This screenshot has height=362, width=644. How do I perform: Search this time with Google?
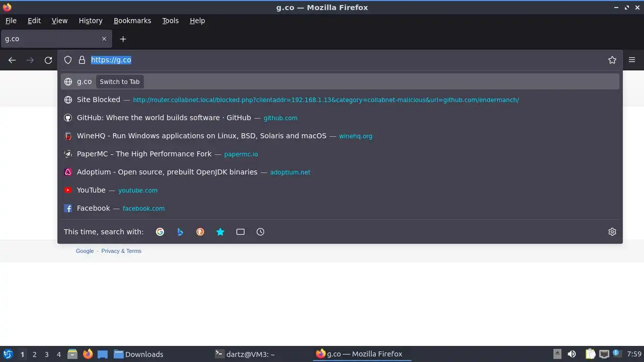[x=160, y=232]
